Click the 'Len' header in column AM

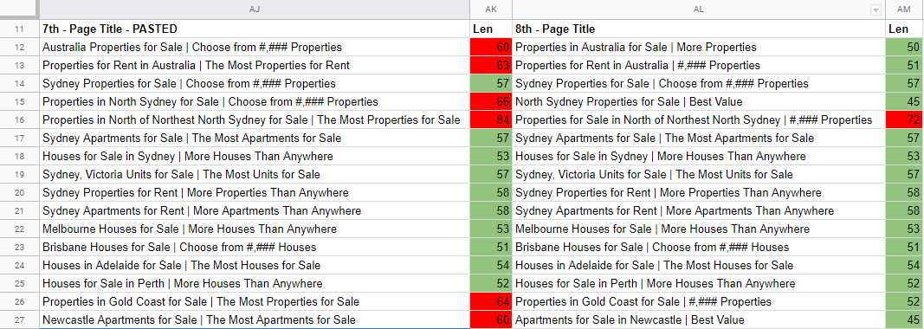pyautogui.click(x=904, y=29)
